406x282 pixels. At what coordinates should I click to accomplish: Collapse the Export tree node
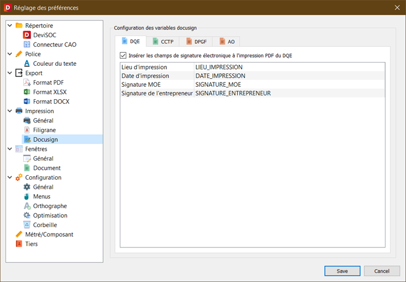pos(10,73)
